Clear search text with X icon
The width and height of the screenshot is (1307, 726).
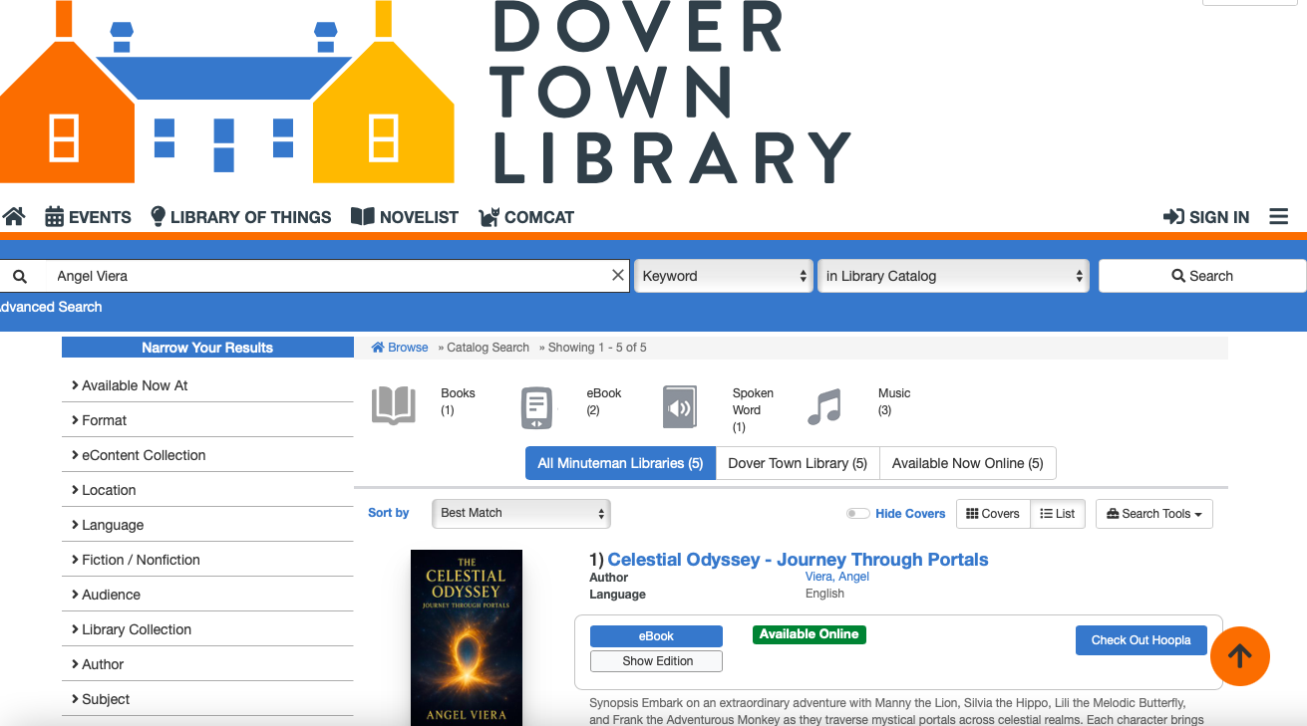618,276
